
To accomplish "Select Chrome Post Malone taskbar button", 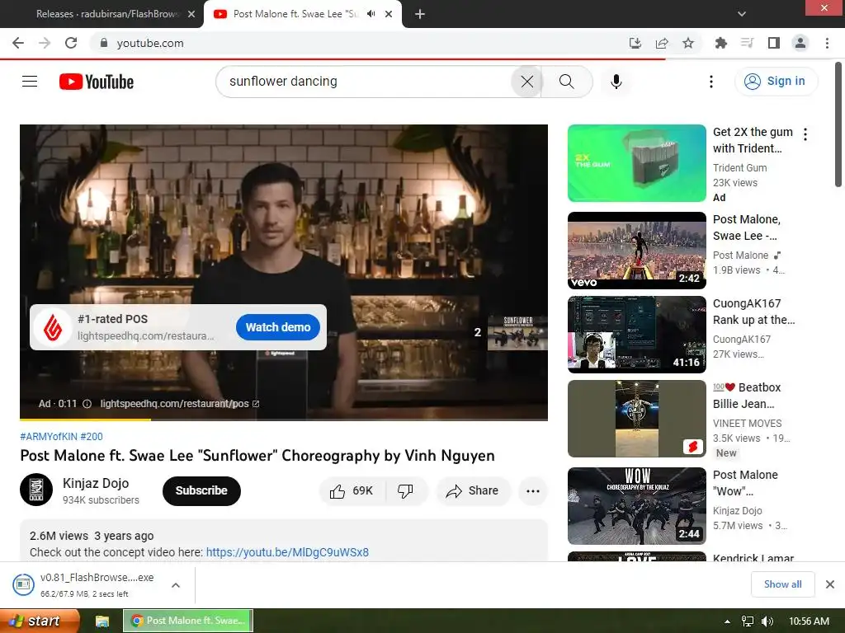I will [188, 621].
